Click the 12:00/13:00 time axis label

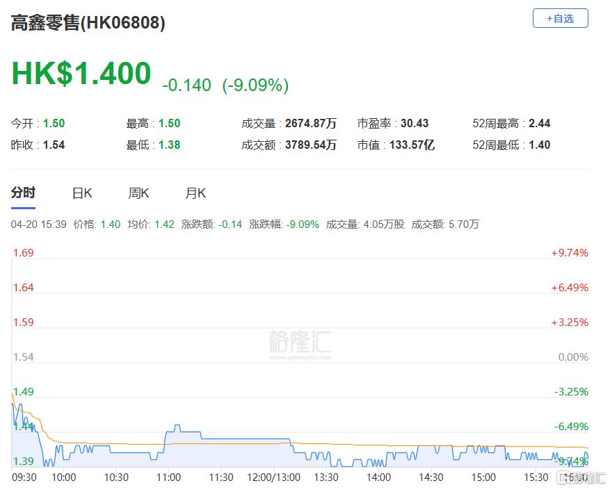pos(273,477)
